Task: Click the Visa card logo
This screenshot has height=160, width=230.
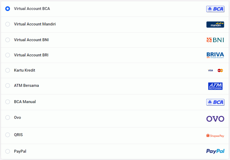Action: pos(210,70)
